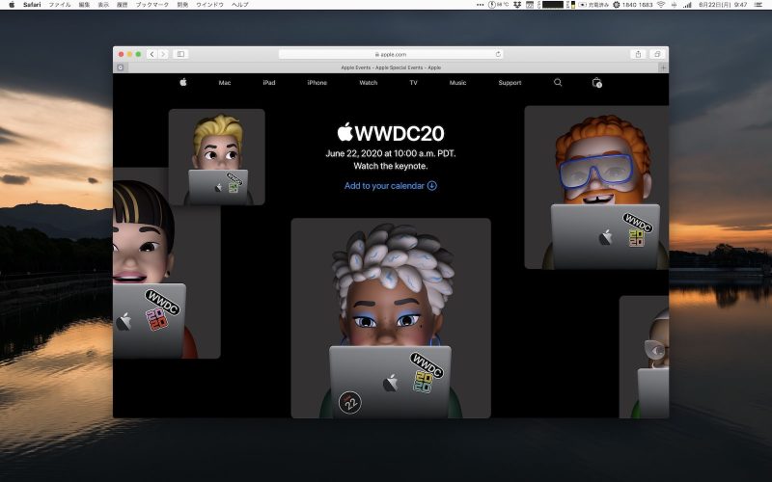Open the ウインドウ menu
772x482 pixels.
coord(209,5)
